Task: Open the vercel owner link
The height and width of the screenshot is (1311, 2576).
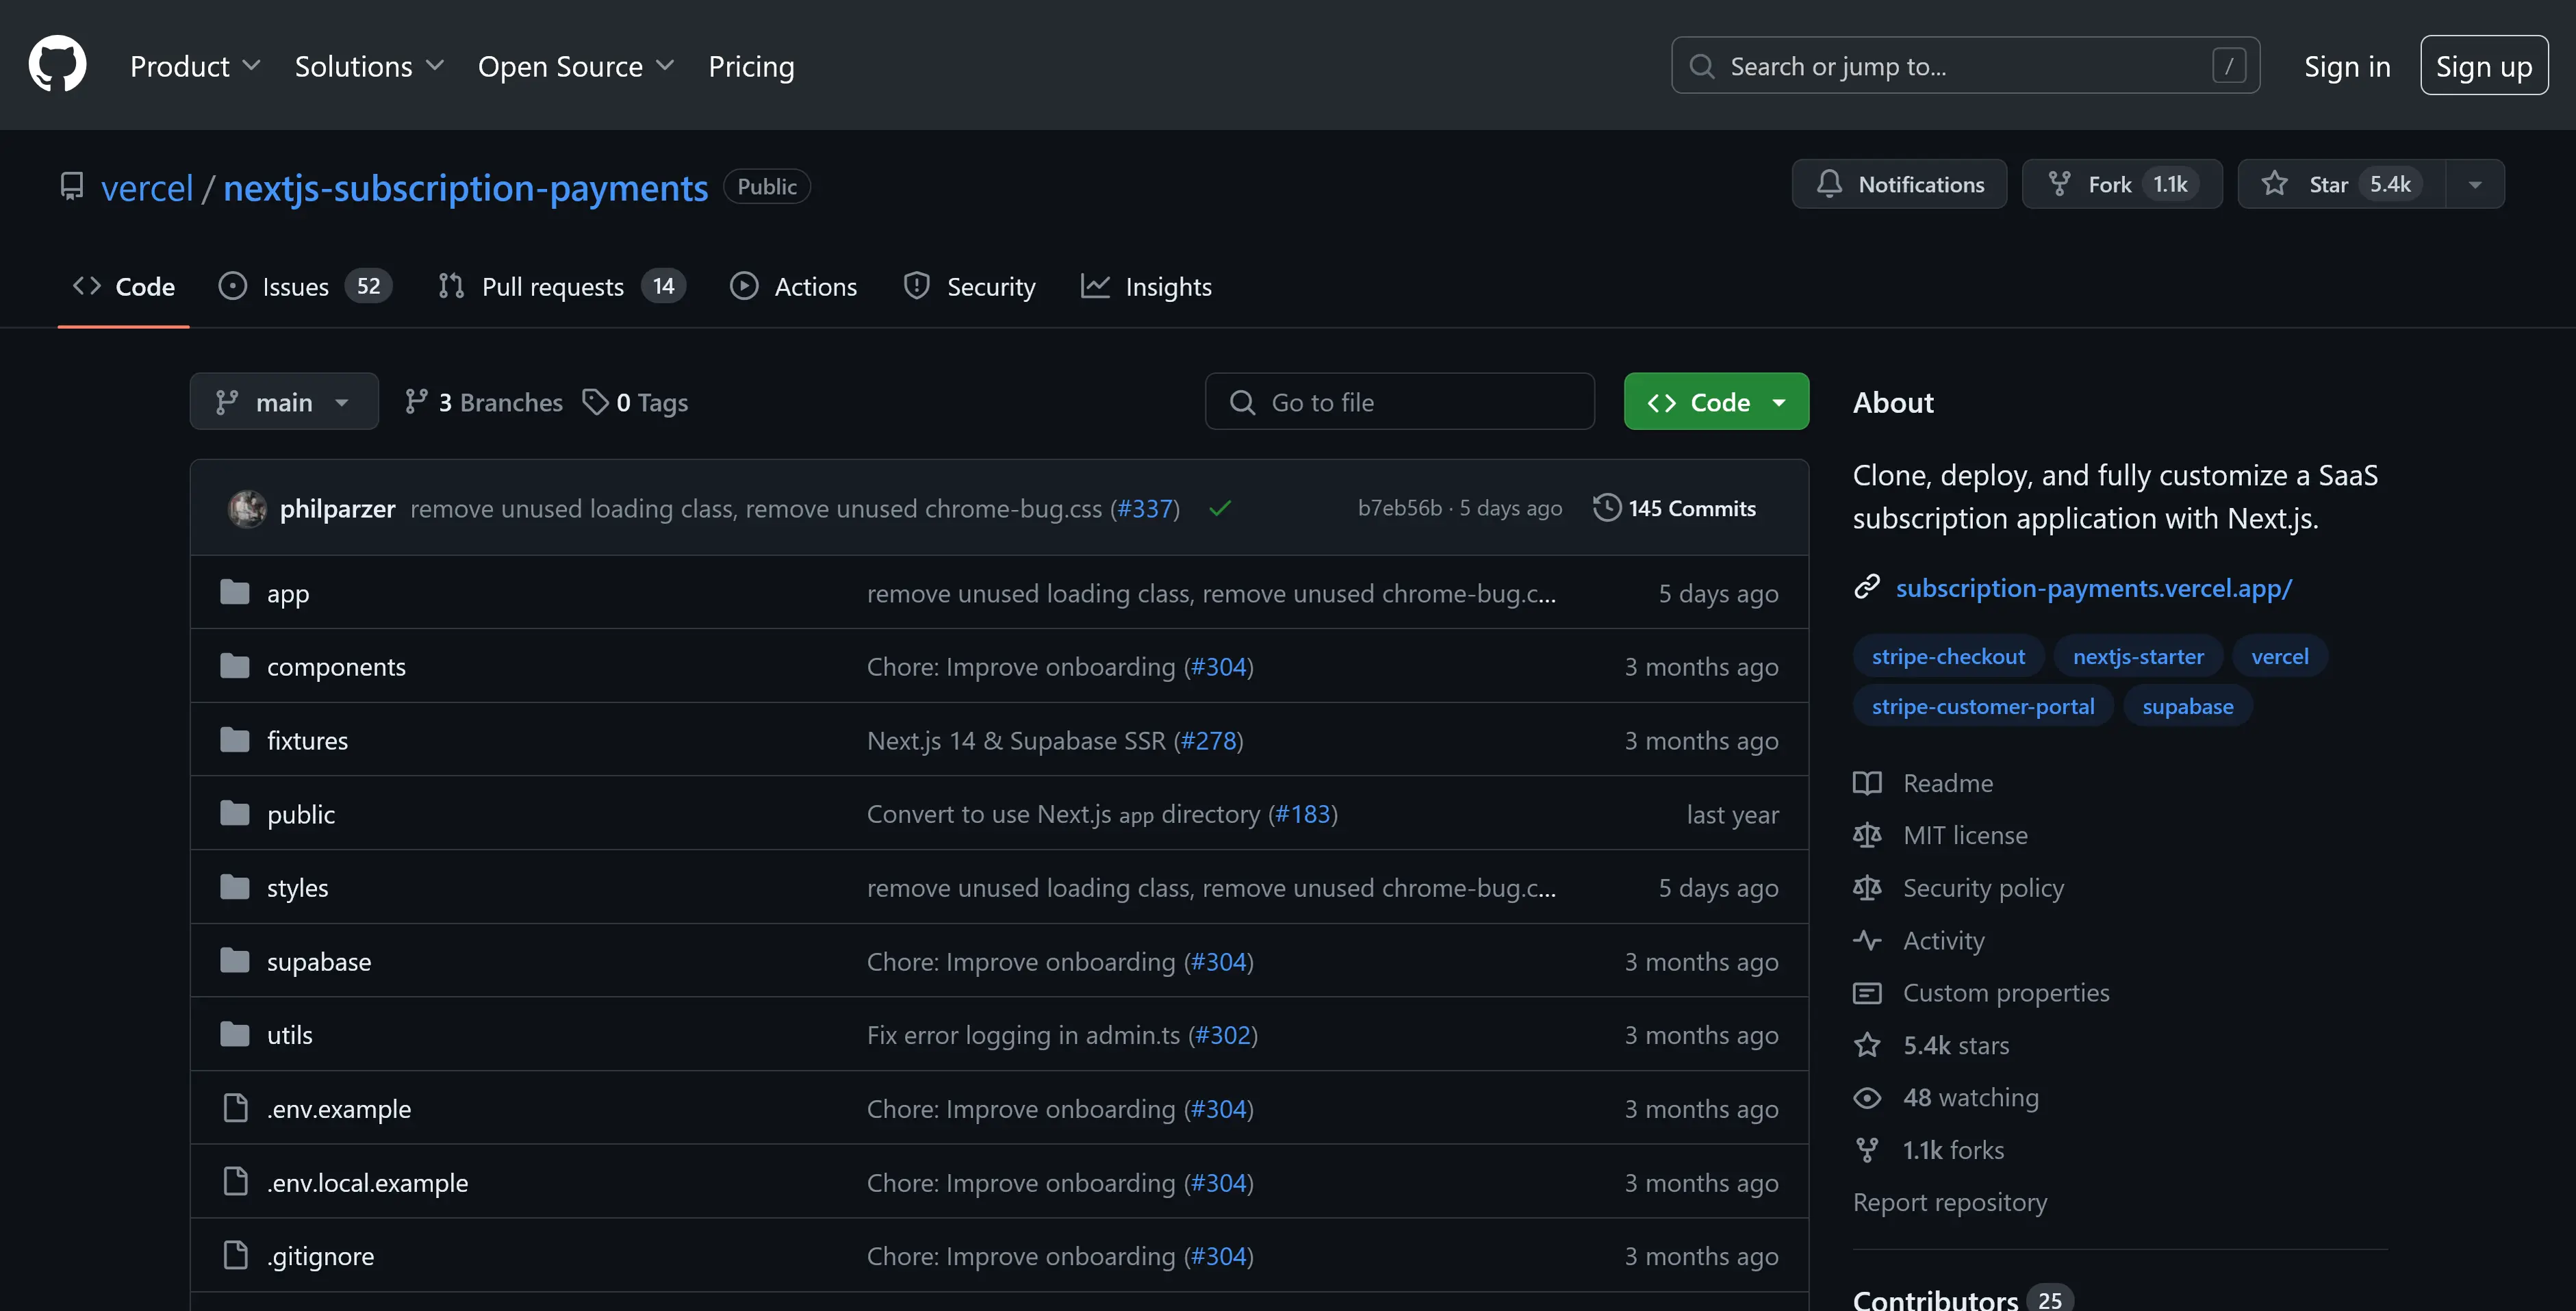Action: pos(147,188)
